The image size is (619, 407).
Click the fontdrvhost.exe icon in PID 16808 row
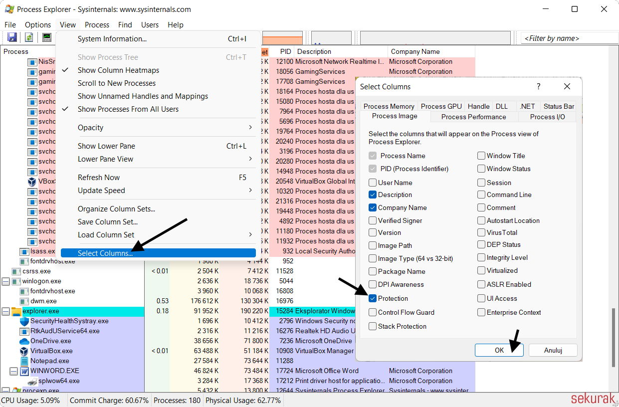[x=24, y=291]
